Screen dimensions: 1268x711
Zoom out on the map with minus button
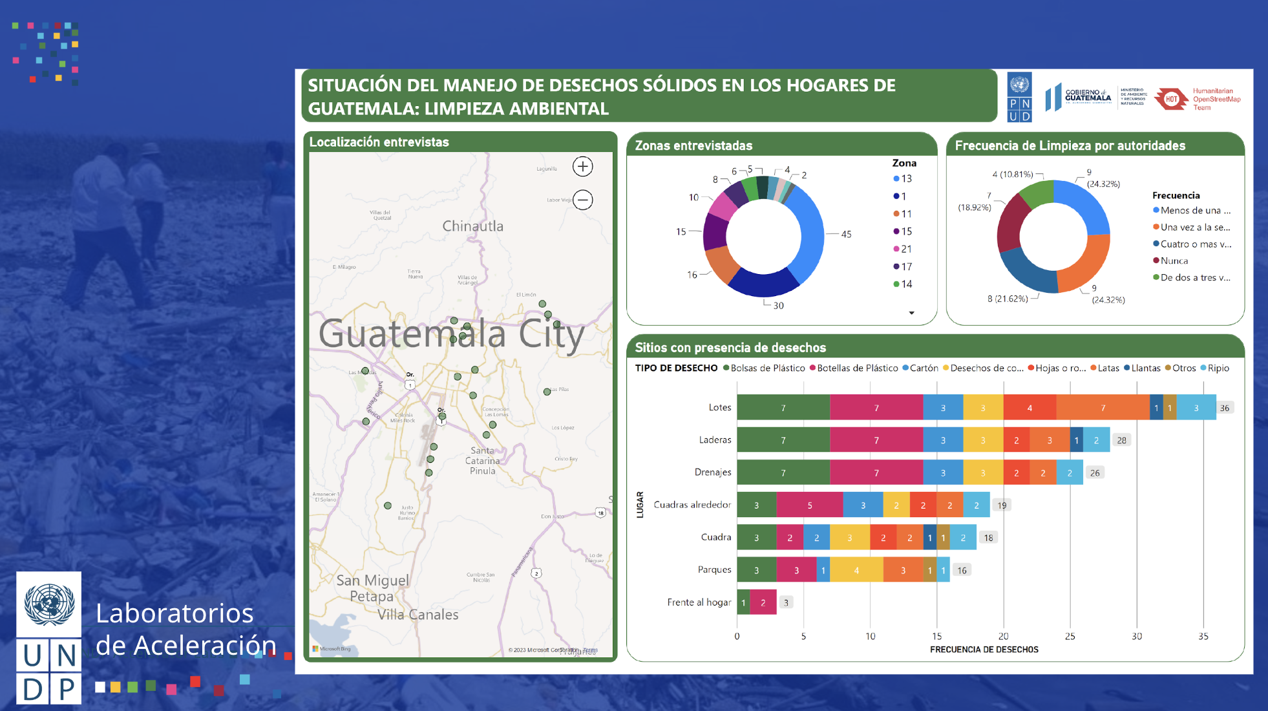(583, 200)
